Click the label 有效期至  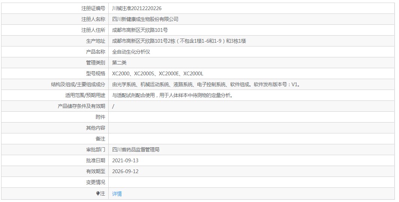96,172
